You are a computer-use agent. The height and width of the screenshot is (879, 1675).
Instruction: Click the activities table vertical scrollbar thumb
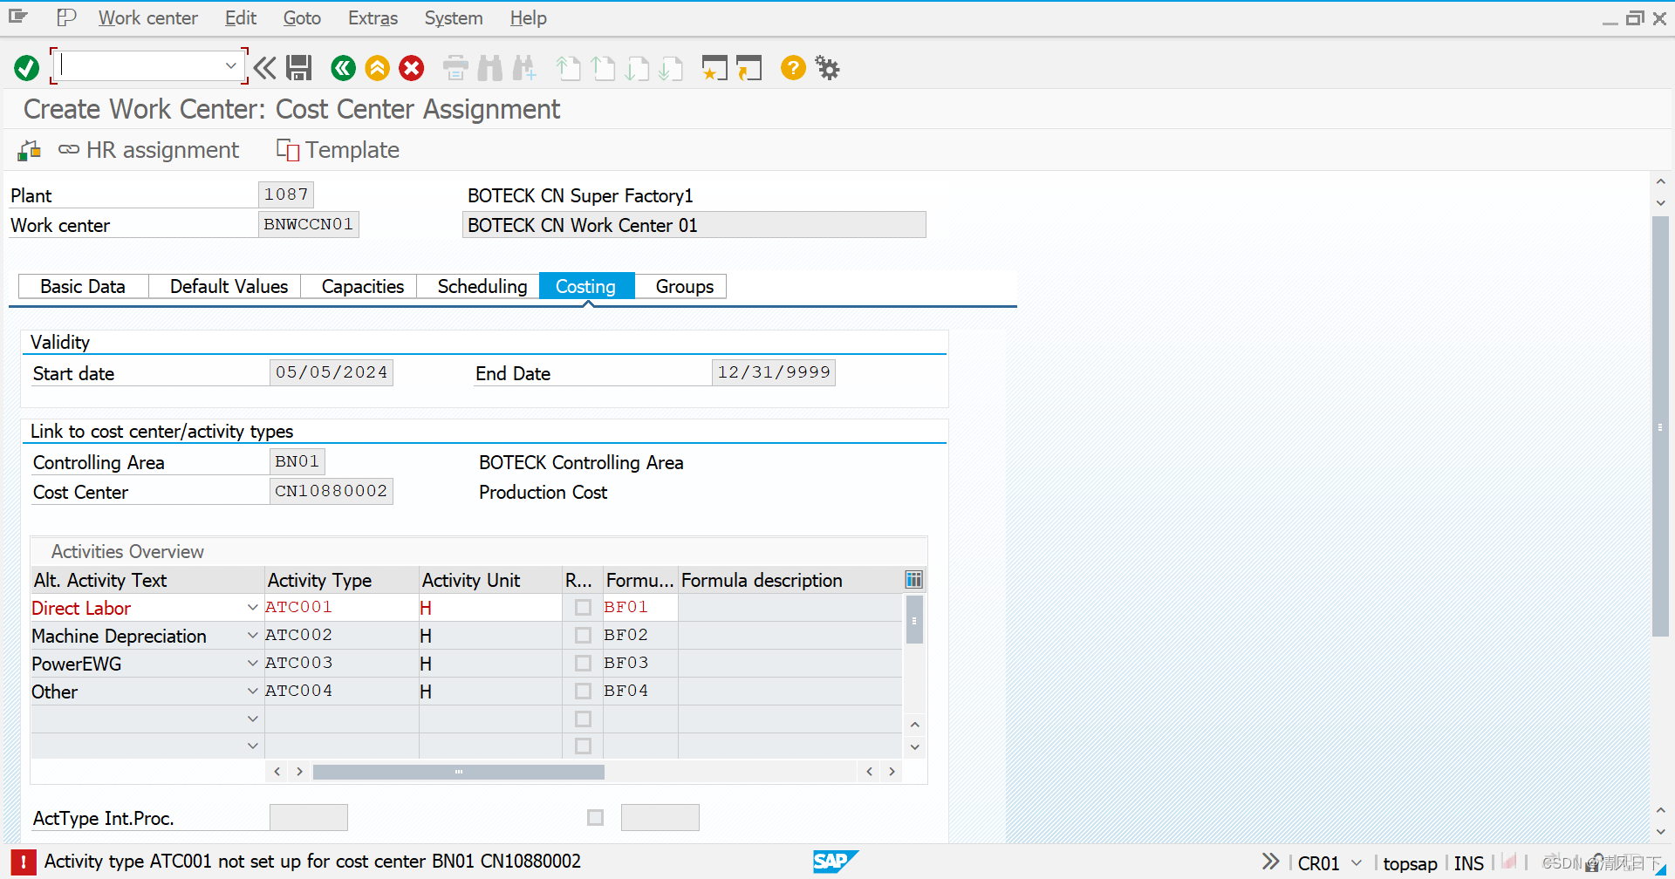click(x=914, y=620)
